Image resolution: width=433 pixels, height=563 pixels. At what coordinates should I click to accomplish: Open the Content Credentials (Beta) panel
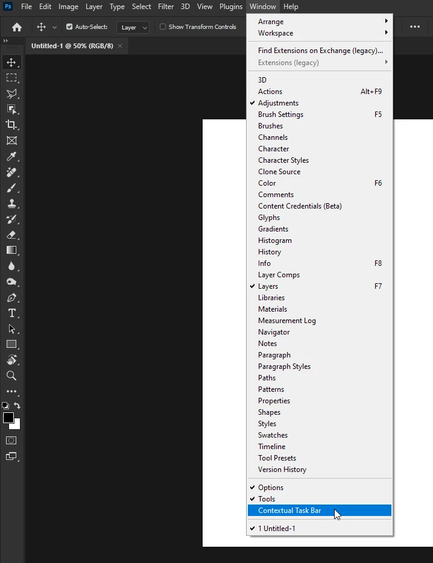tap(320, 206)
